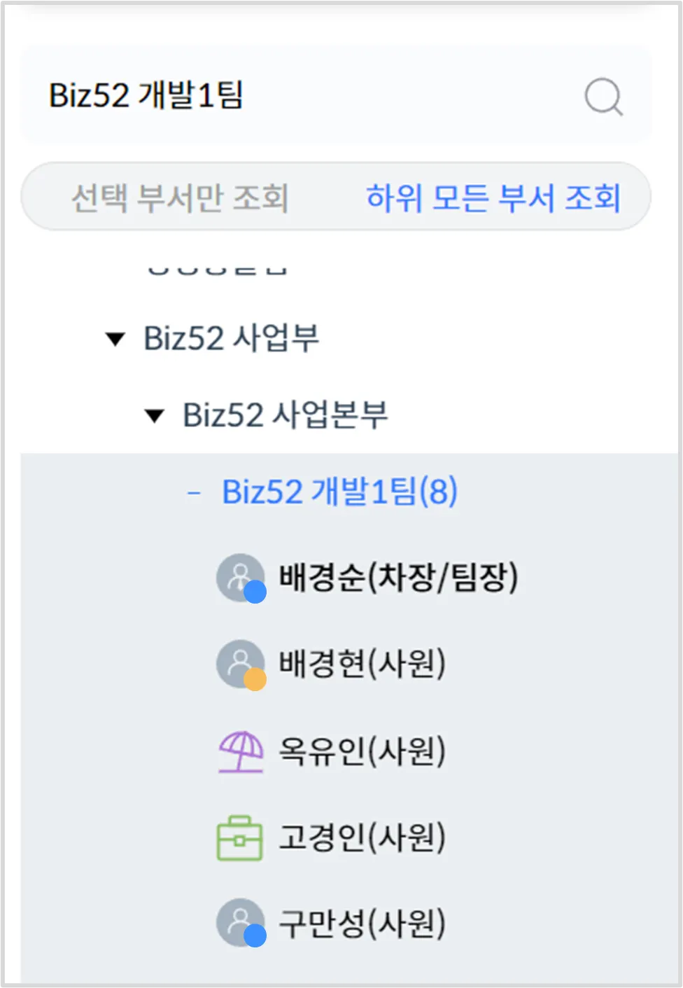Screen dimensions: 683x988
Task: Click the Biz52 개발1팀 search field
Action: pos(337,96)
